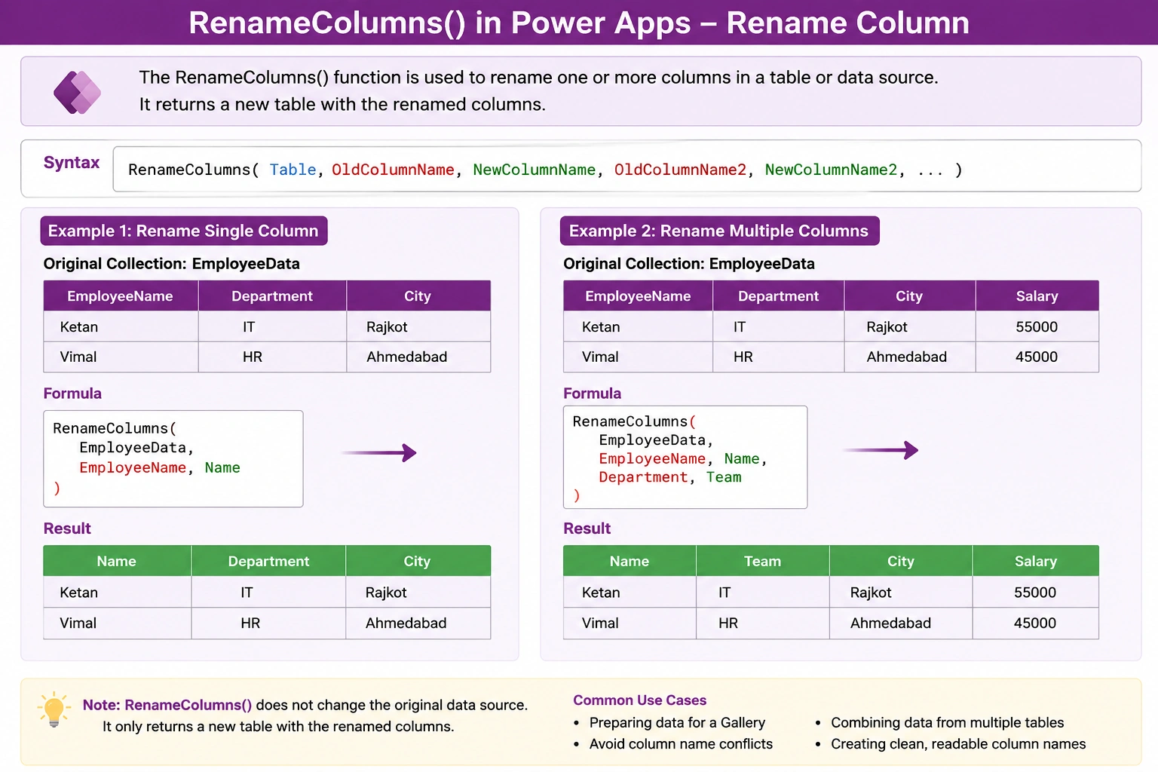Click the 'Example 1: Rename Single Column' badge
The width and height of the screenshot is (1158, 772).
click(183, 231)
